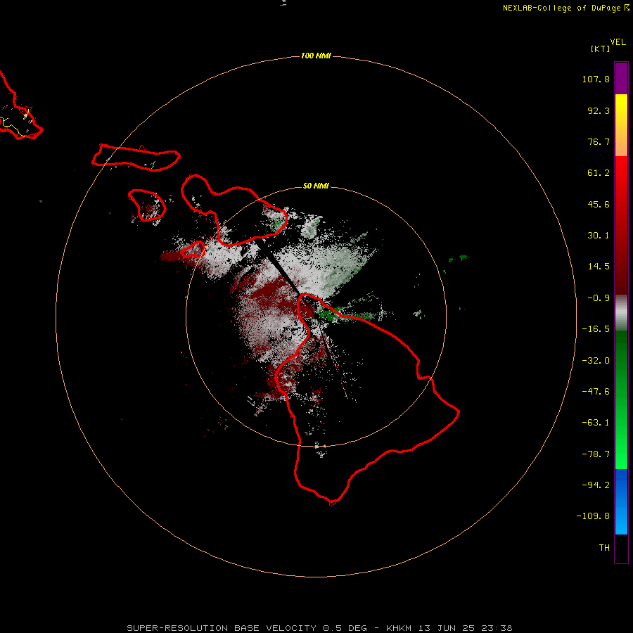This screenshot has height=633, width=633.
Task: Select the 30.1 scale value
Action: [x=599, y=236]
